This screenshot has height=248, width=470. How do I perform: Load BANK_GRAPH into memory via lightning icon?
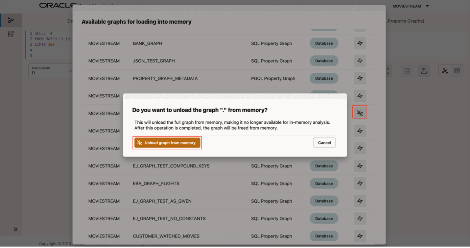click(360, 43)
